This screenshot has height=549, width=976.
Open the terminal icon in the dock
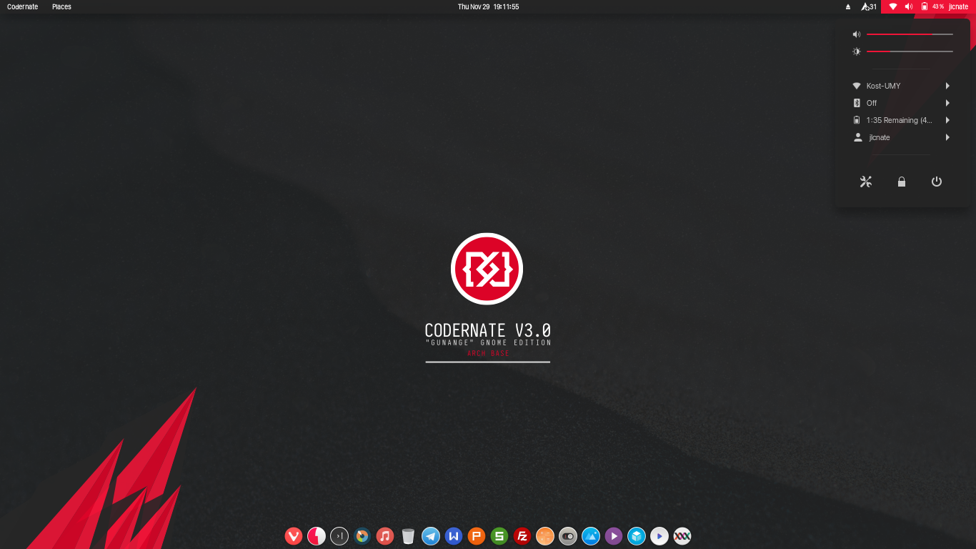[339, 536]
